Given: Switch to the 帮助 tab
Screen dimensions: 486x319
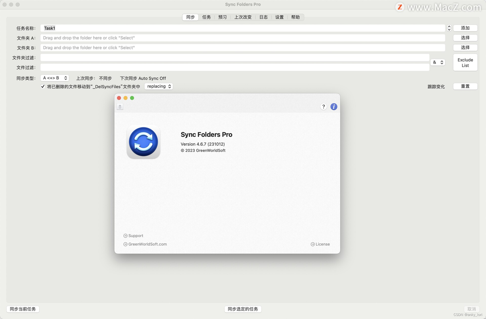Looking at the screenshot, I should (x=295, y=17).
